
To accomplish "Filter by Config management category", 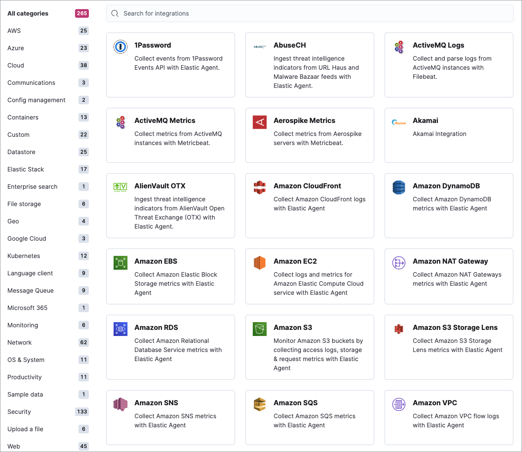I will click(x=48, y=100).
